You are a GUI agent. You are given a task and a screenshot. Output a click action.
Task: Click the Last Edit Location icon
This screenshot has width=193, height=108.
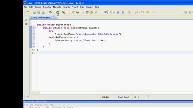[x=143, y=12]
